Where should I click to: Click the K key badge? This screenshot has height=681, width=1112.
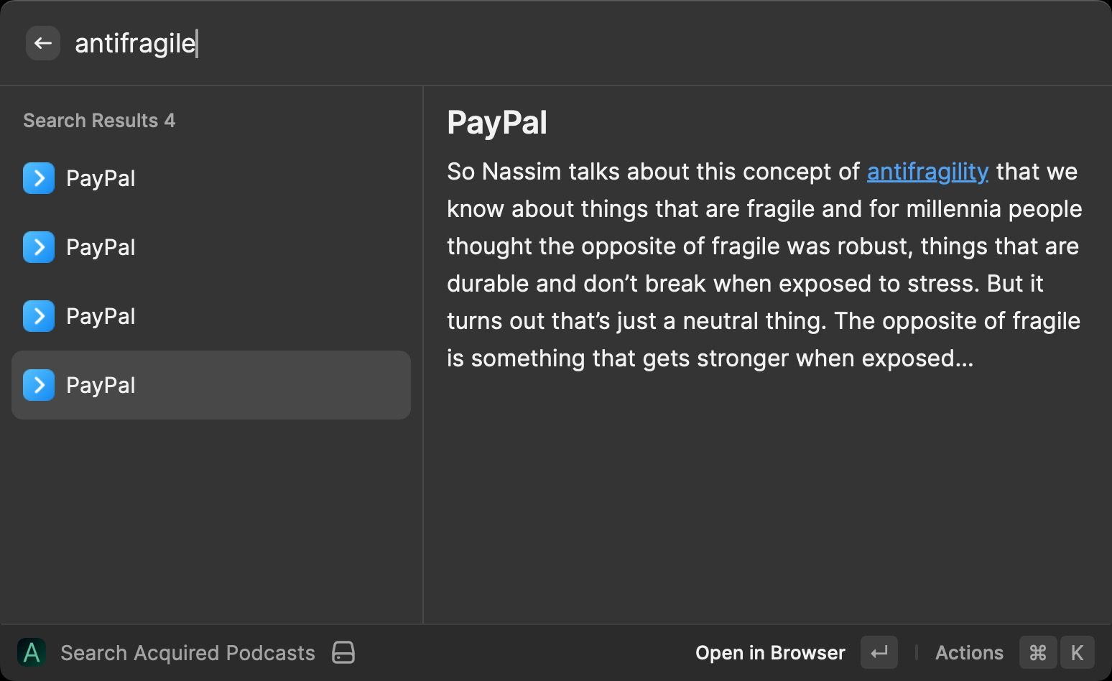(x=1077, y=652)
